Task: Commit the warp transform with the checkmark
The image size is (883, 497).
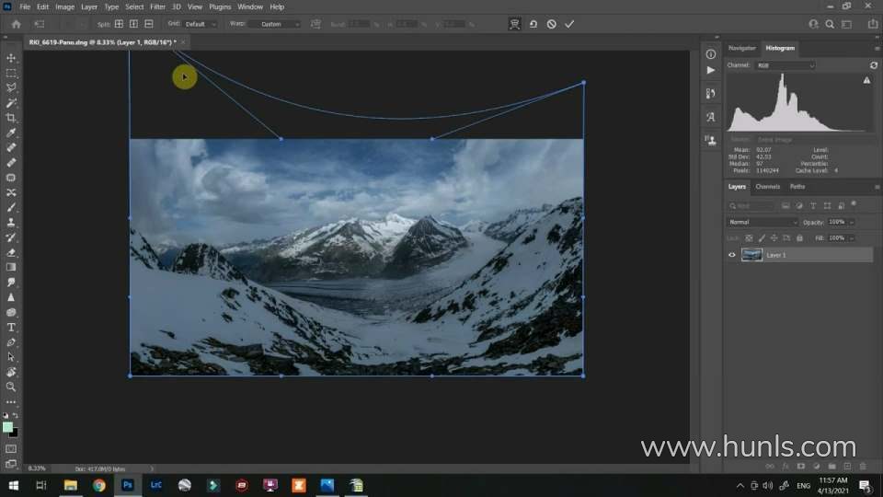Action: click(x=569, y=24)
